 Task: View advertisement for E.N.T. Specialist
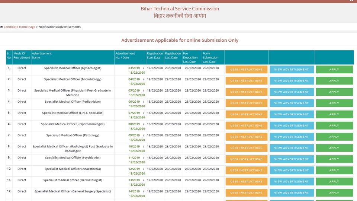(292, 114)
